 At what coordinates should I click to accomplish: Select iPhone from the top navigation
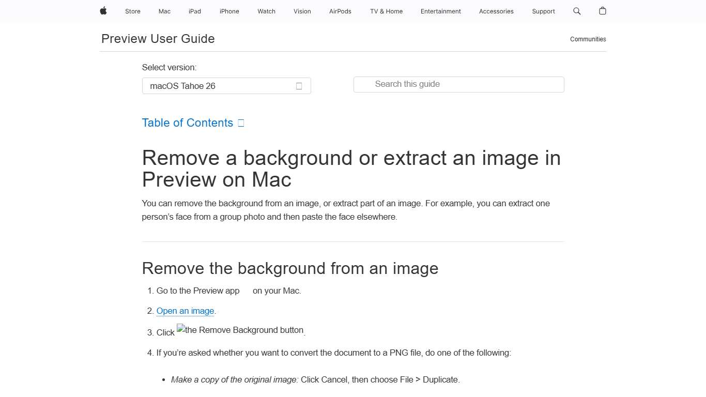coord(229,11)
